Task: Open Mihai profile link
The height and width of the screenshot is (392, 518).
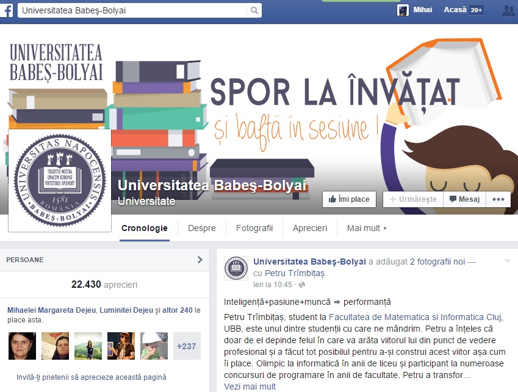Action: [423, 10]
